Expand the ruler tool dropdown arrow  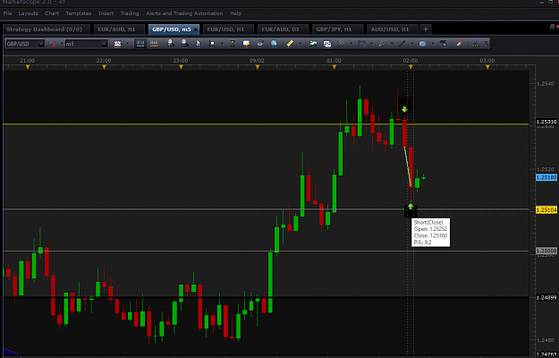coord(301,43)
